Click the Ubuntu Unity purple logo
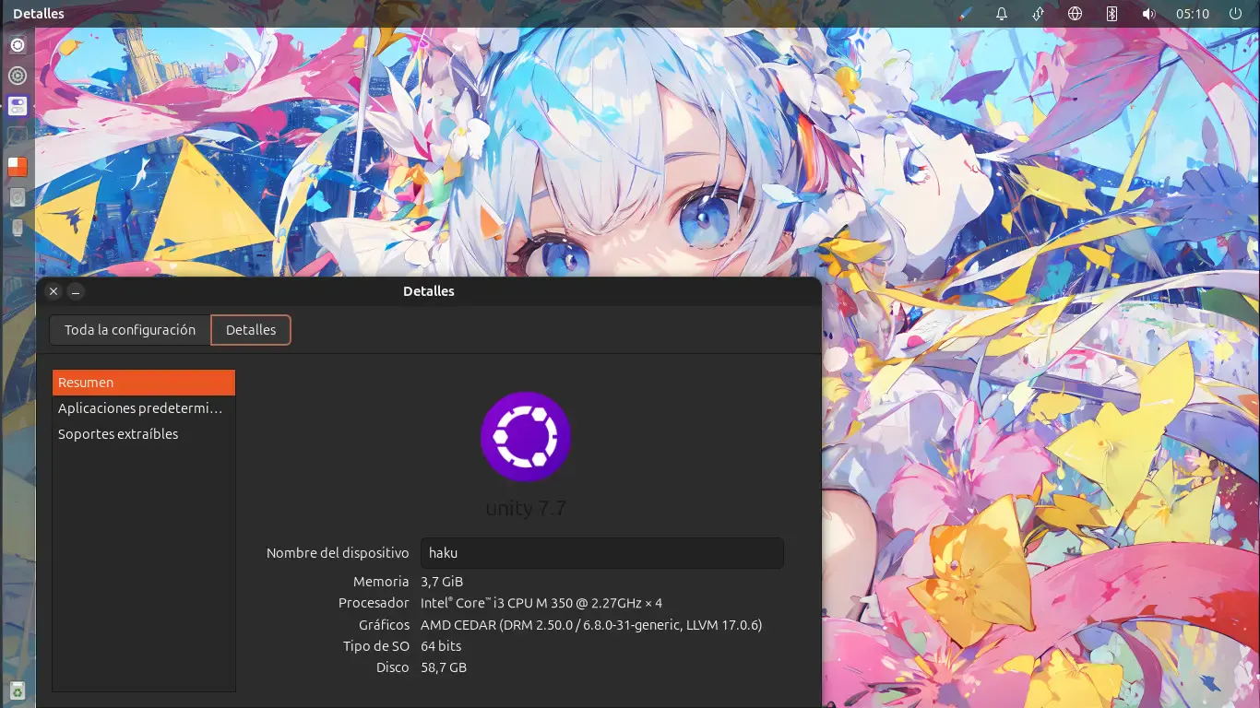 click(x=526, y=436)
